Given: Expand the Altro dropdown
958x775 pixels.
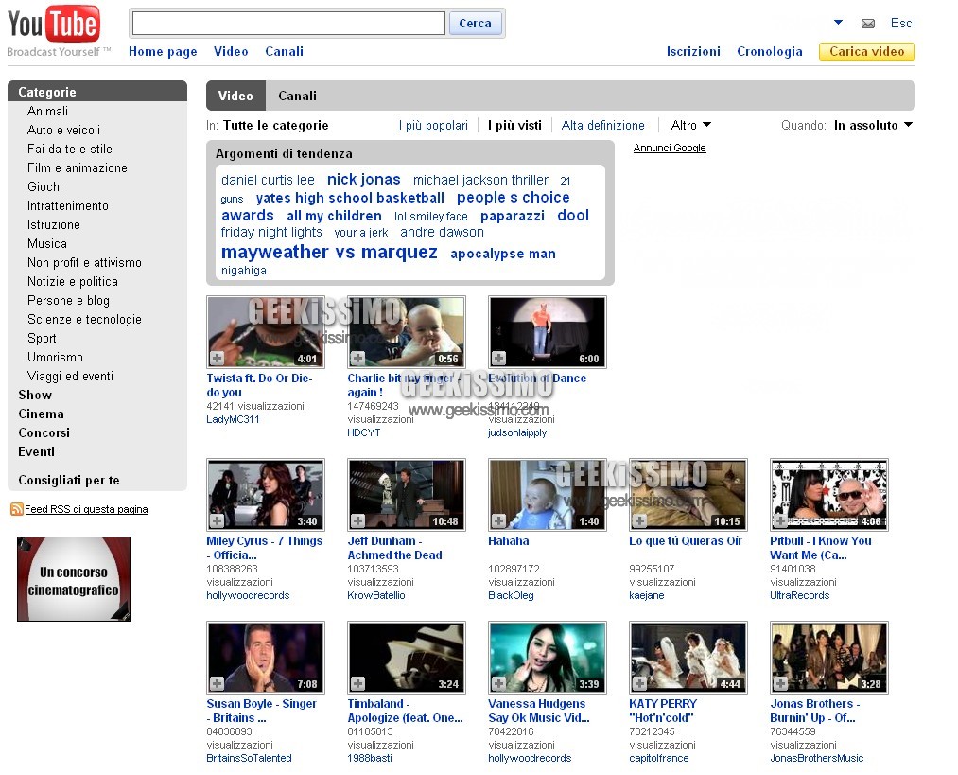Looking at the screenshot, I should click(x=690, y=125).
